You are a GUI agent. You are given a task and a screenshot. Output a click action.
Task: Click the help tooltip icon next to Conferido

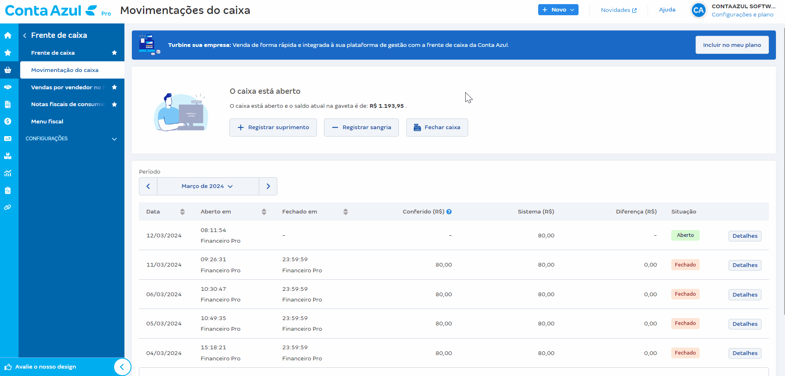click(449, 211)
